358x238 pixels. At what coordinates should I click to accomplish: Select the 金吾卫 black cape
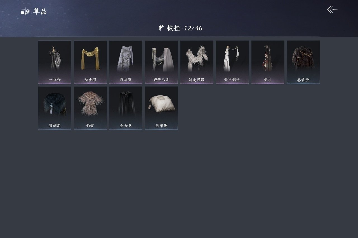coord(126,108)
